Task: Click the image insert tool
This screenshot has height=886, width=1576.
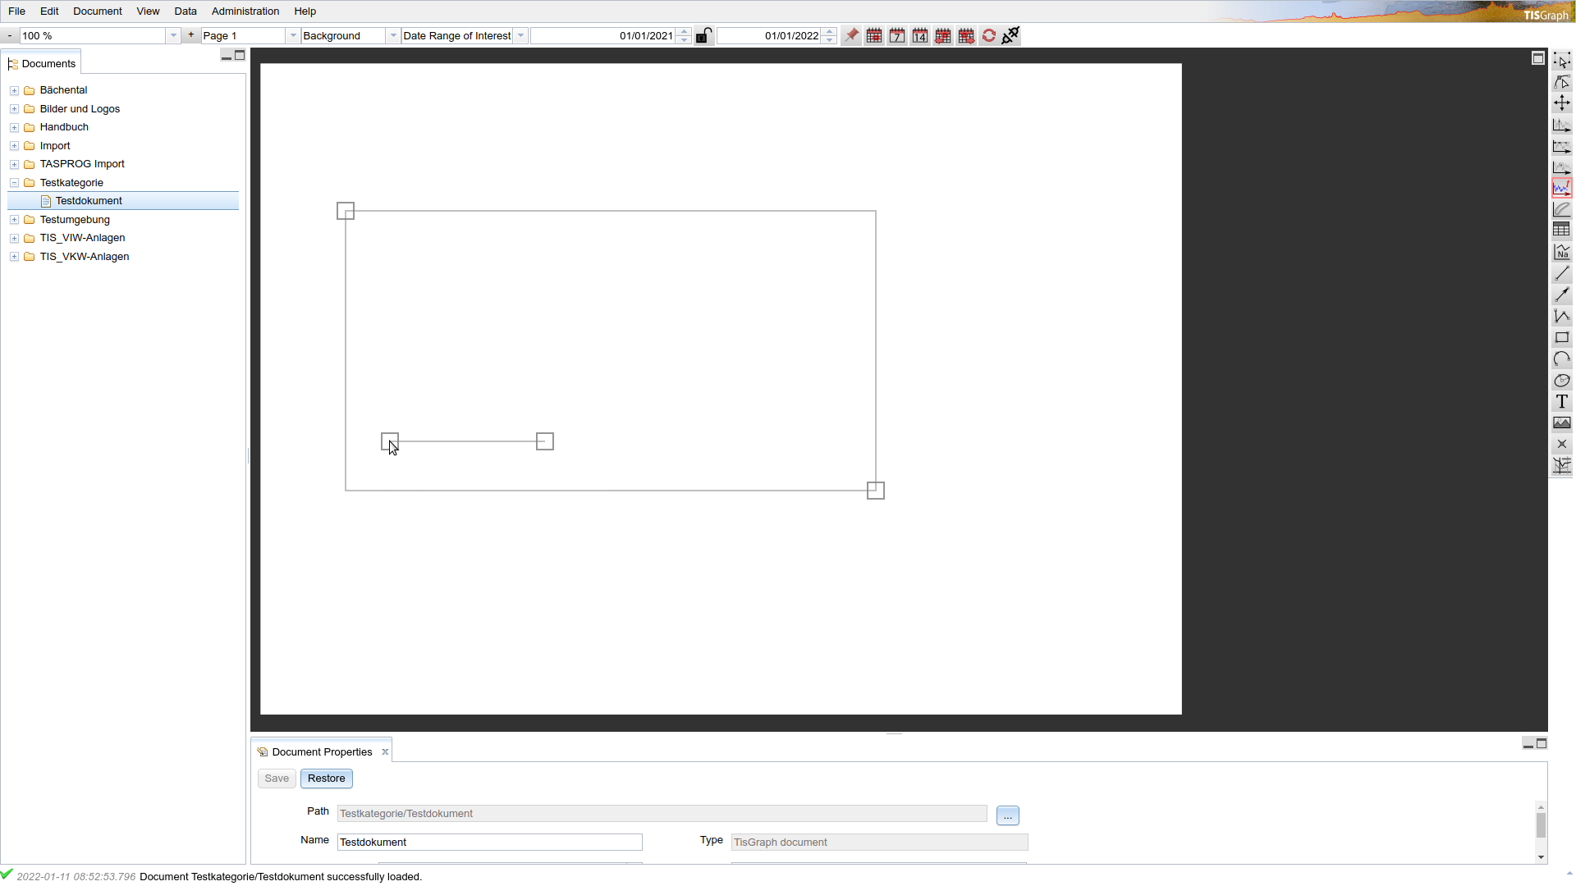Action: coord(1561,423)
